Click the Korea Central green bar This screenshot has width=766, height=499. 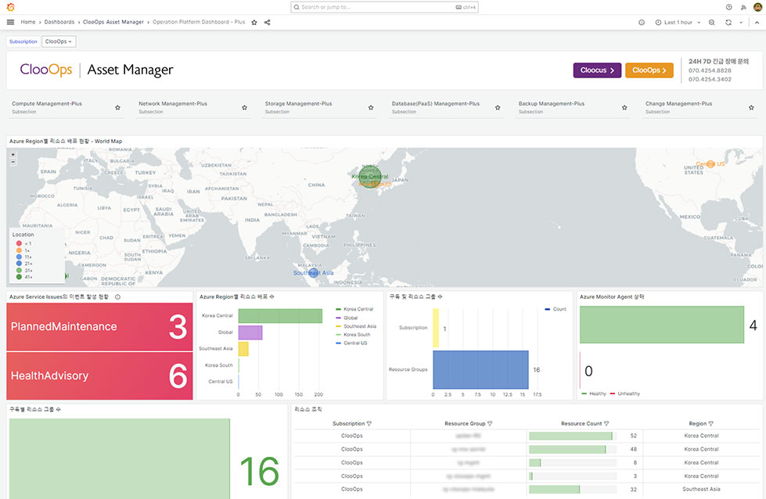point(280,316)
